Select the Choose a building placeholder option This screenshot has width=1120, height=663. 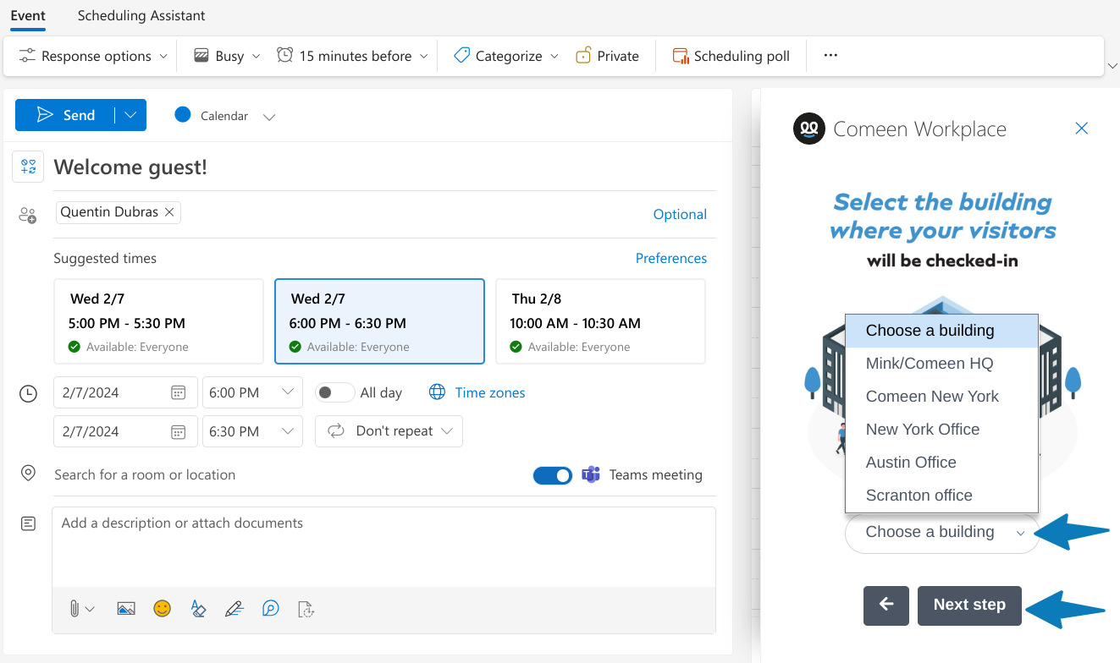pos(942,331)
